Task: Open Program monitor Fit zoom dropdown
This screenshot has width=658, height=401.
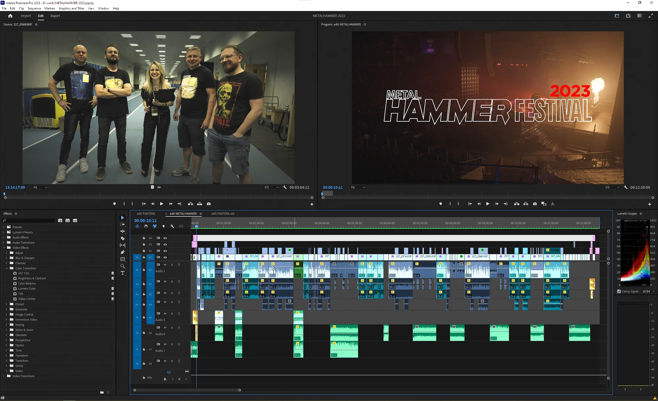Action: tap(358, 187)
